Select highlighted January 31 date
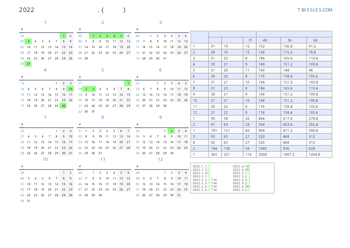 click(28, 64)
